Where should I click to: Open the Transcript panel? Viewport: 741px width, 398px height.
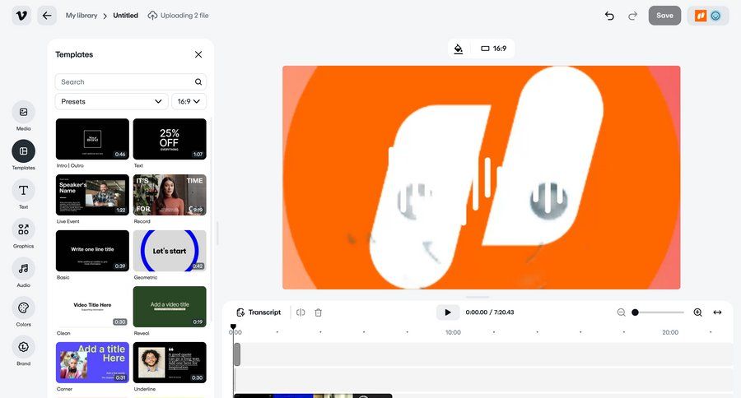pos(259,312)
